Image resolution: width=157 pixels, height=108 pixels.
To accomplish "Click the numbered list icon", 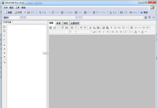I will pyautogui.click(x=126, y=32).
